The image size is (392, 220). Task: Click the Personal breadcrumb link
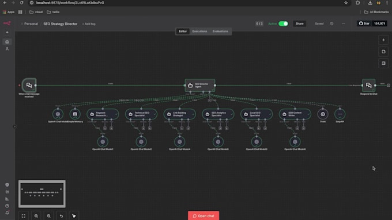point(31,24)
